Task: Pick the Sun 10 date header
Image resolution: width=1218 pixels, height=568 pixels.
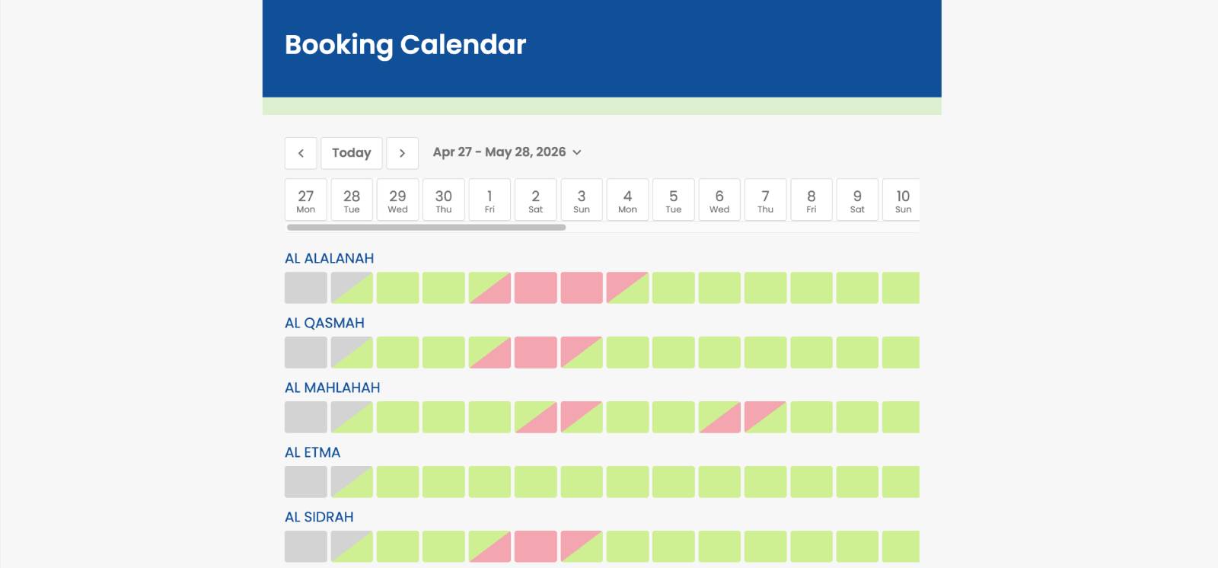Action: (x=902, y=200)
